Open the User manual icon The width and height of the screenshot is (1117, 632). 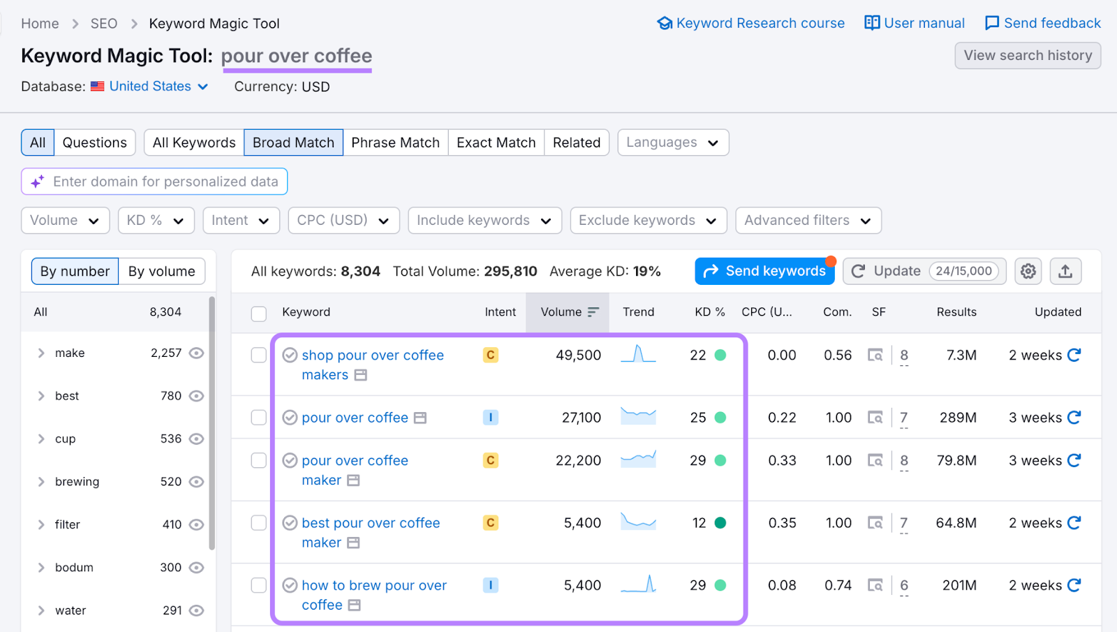pos(872,22)
